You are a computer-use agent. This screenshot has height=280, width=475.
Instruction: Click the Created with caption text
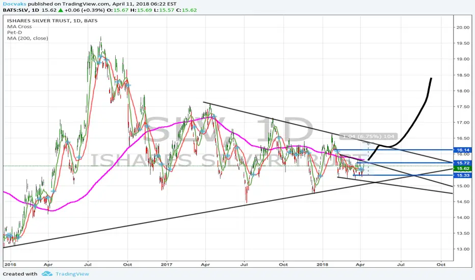point(20,274)
